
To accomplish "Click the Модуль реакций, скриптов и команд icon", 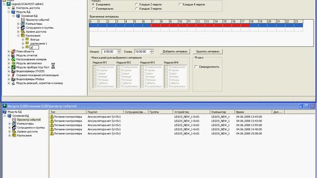I will point(13,83).
